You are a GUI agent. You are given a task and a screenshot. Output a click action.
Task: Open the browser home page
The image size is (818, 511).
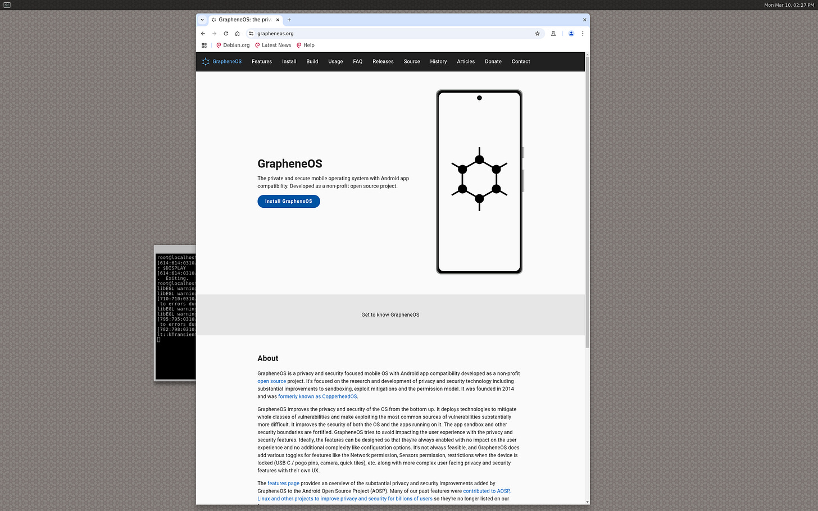(x=237, y=34)
